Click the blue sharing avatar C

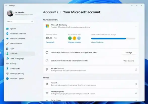click(79, 38)
